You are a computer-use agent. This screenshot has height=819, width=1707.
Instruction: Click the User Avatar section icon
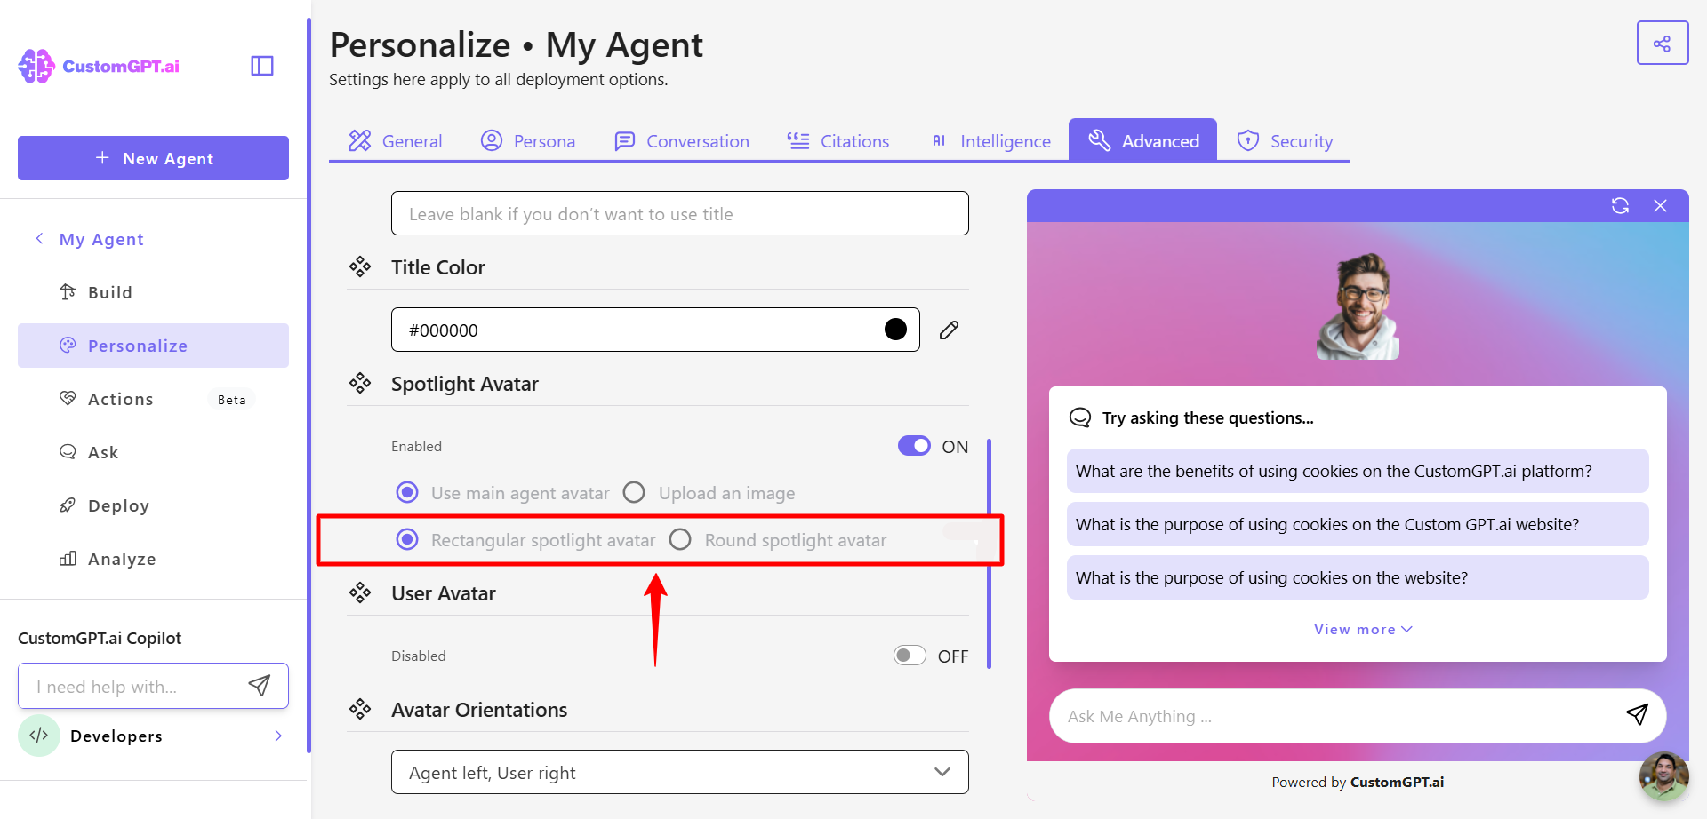[x=360, y=592]
